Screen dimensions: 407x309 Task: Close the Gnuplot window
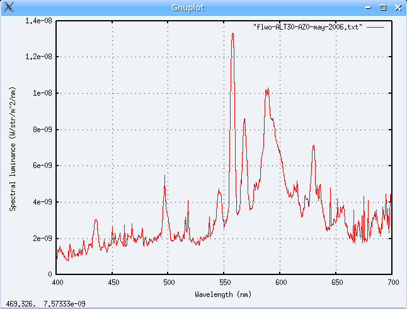pos(396,8)
